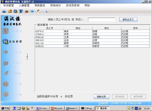Screen dimensions: 152x111
Task: Click the 姓名 column header
Action: point(78,28)
